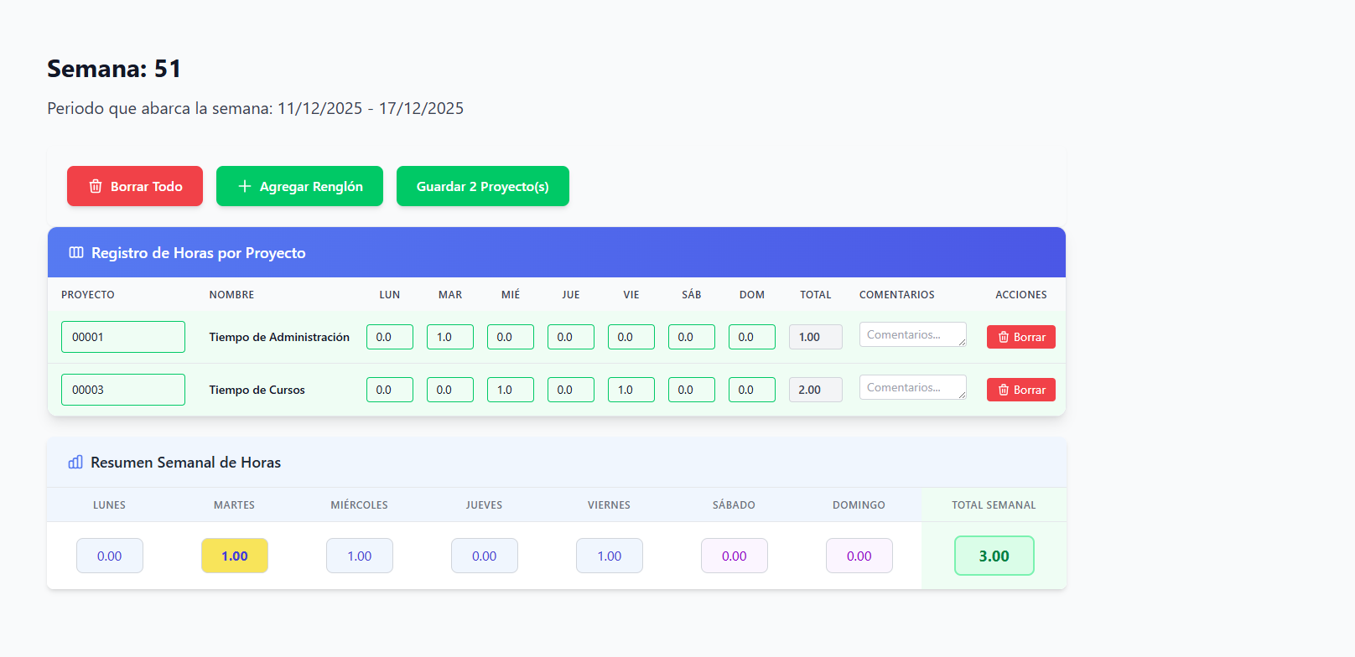Screen dimensions: 1355x657
Task: Edit Friday hours for Tiempo de Cursos
Action: [x=631, y=390]
